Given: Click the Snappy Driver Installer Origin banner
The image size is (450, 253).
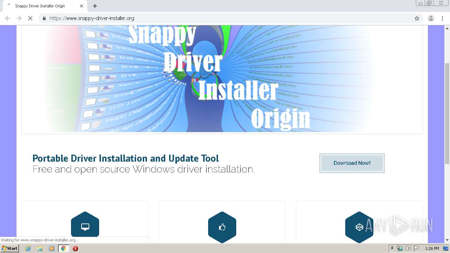Looking at the screenshot, I should pos(222,79).
